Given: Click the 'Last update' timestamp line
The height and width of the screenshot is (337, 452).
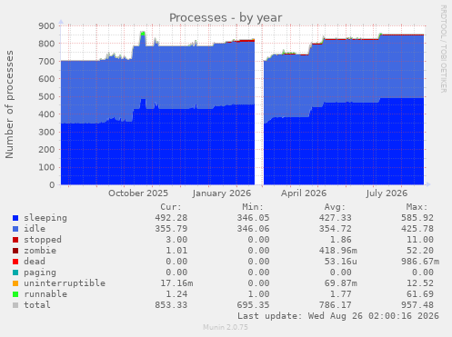Looking at the screenshot, I should pos(338,316).
